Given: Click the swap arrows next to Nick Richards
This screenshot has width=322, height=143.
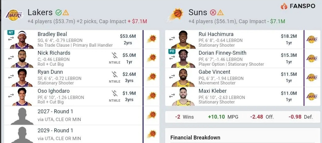Looking at the screenshot, I should click(x=11, y=58).
